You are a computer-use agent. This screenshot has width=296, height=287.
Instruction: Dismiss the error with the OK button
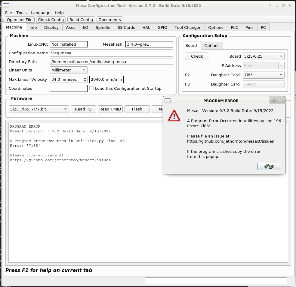[x=269, y=166]
